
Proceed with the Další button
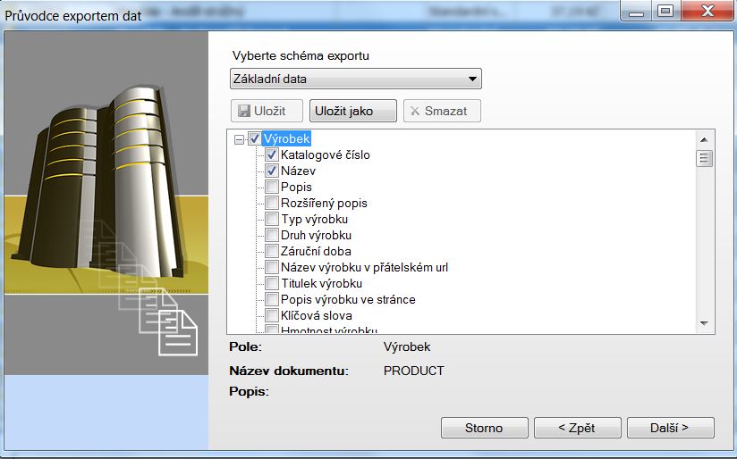670,428
